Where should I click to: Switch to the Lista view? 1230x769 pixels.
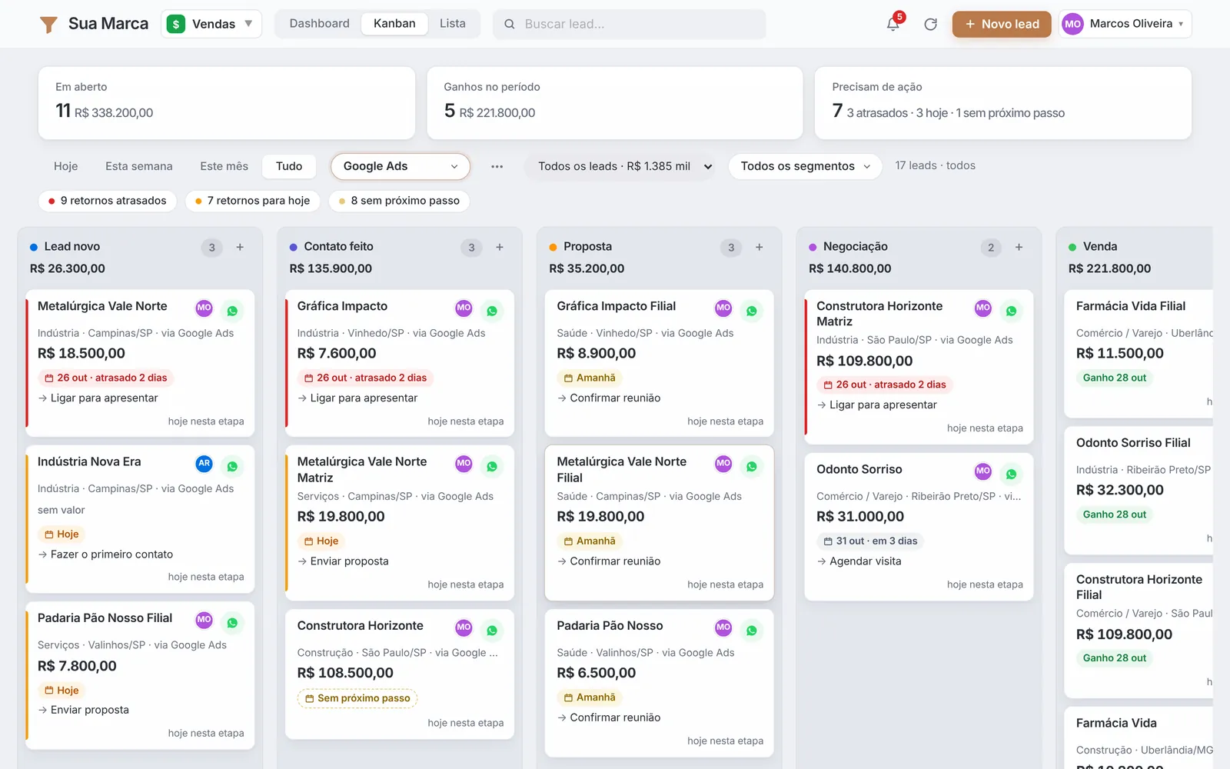pos(453,24)
